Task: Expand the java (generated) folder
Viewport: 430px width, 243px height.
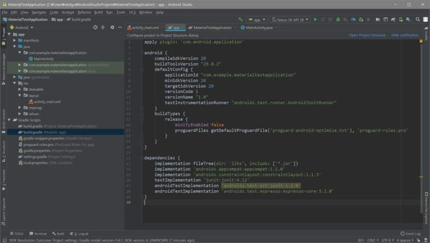Action: click(14, 77)
